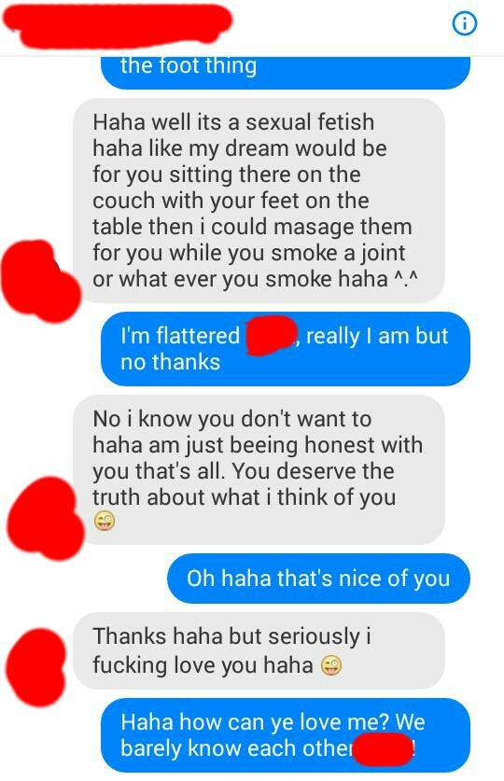
Task: Open conversation info via the circled i icon
Action: point(464,23)
